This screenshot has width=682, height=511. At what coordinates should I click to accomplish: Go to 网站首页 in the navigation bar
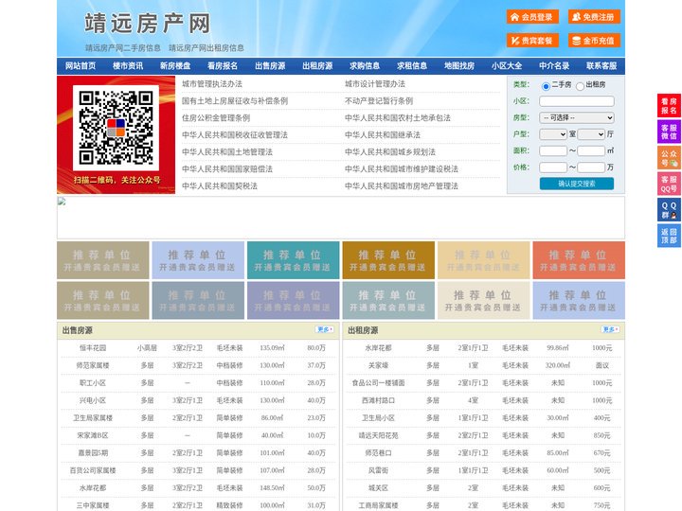(81, 66)
